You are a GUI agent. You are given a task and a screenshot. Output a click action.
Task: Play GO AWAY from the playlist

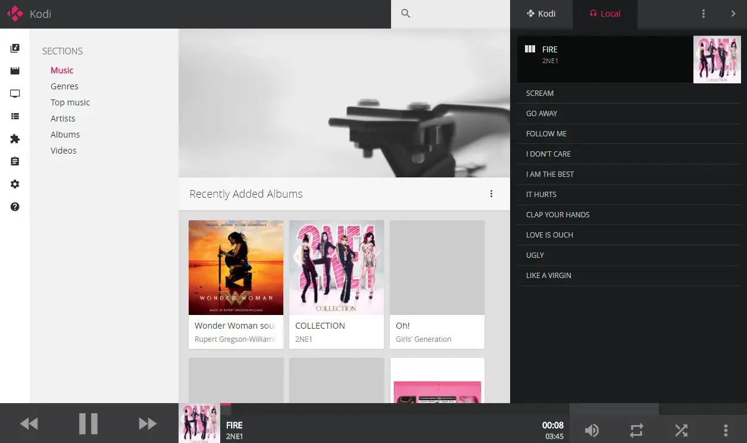pos(629,114)
